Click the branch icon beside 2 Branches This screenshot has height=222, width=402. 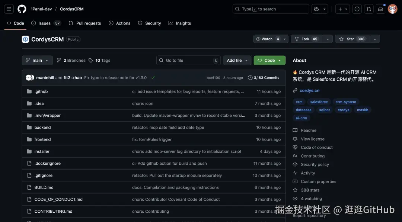59,61
